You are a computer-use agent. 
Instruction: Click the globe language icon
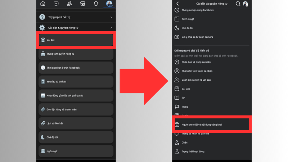(x=43, y=151)
